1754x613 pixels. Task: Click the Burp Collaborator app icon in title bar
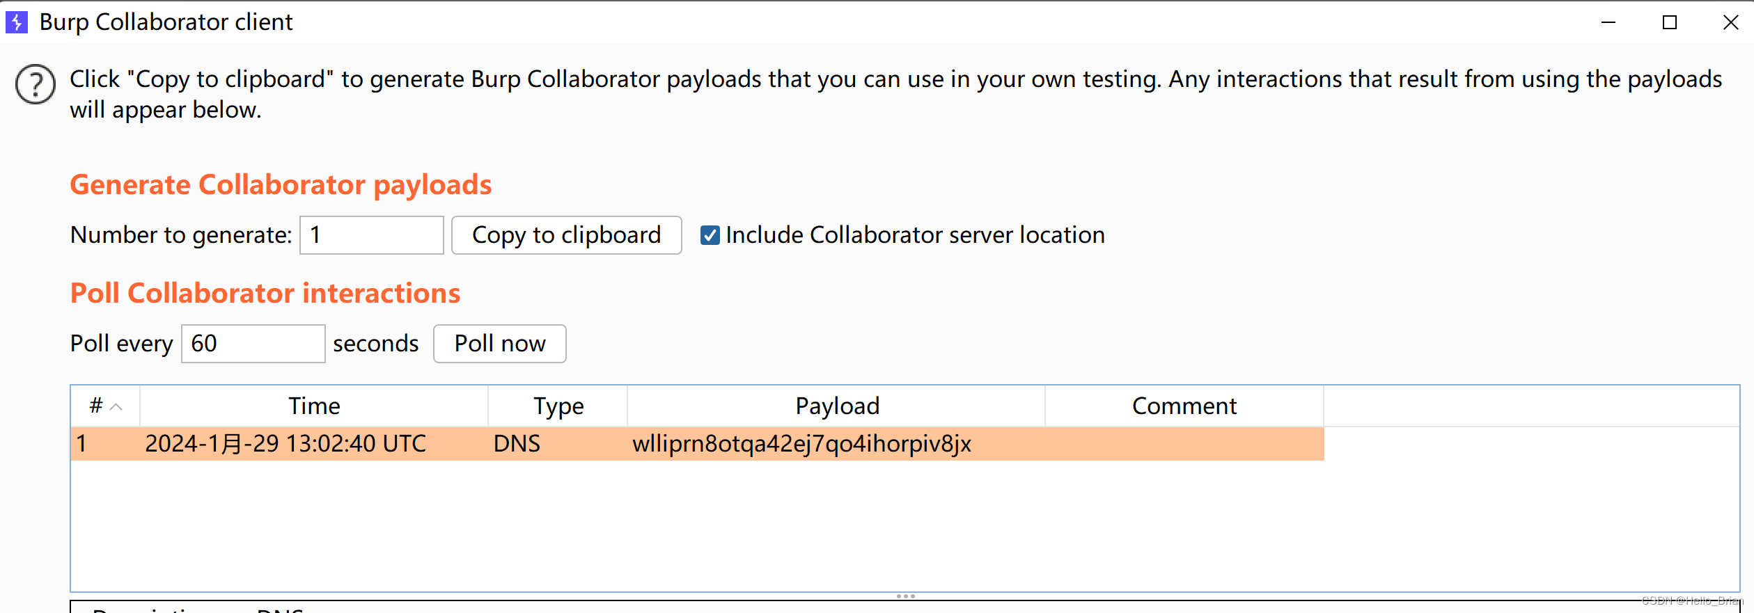click(17, 22)
